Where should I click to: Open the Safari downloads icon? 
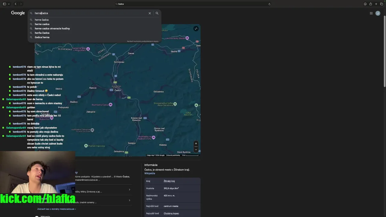tap(365, 4)
